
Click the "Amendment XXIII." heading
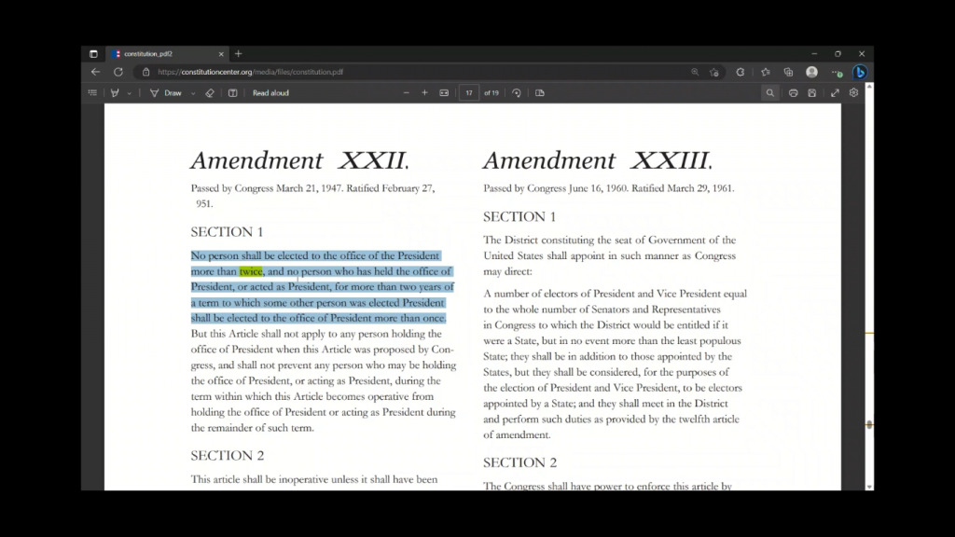(x=598, y=160)
